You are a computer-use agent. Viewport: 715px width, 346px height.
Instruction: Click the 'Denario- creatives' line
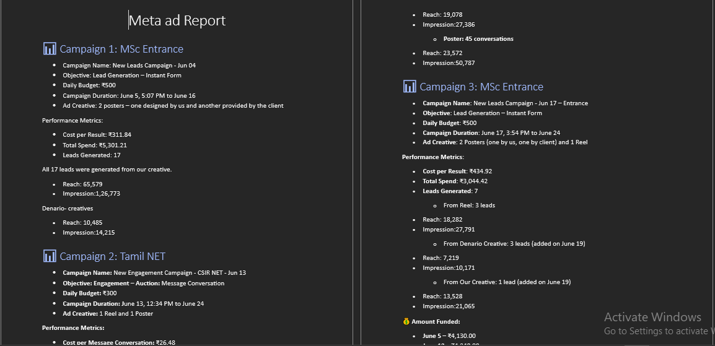(68, 209)
